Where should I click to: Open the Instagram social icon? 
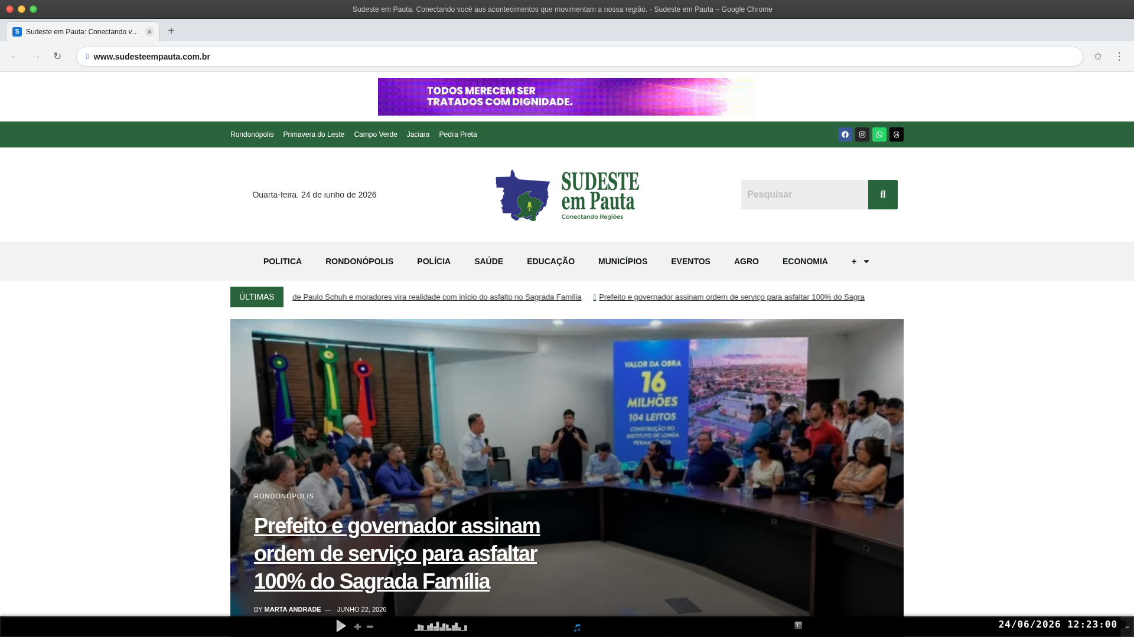pyautogui.click(x=862, y=134)
